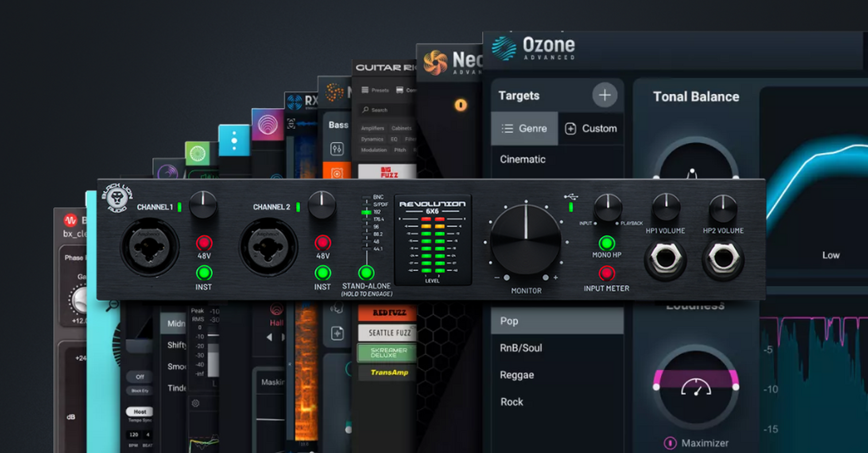Screen dimensions: 868x453
Task: Select the SEATTLE FUZZ effect
Action: pos(387,333)
